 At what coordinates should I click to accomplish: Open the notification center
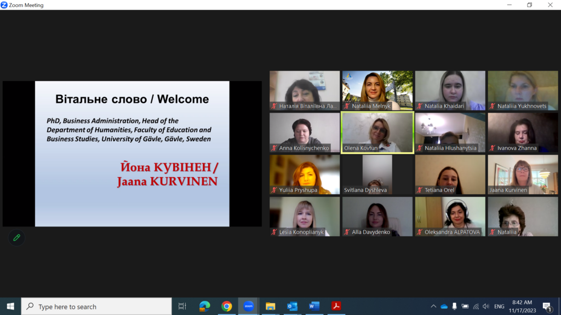pyautogui.click(x=546, y=306)
